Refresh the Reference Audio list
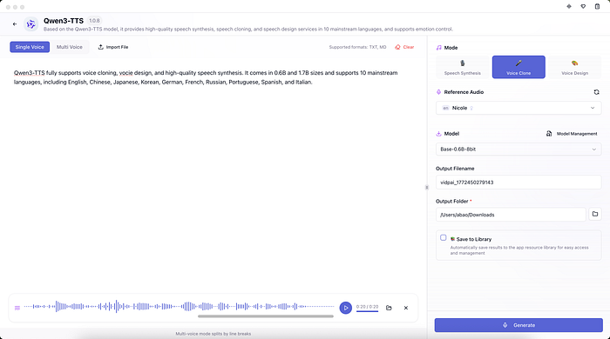This screenshot has width=610, height=339. click(x=596, y=92)
